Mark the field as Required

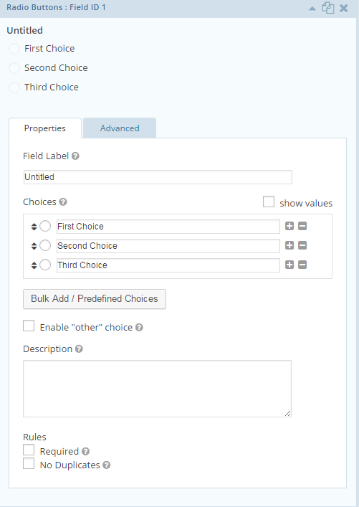pos(29,450)
